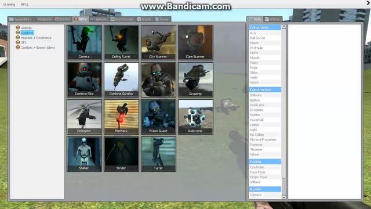This screenshot has height=209, width=371.
Task: Click the Animals category icon
Action: click(x=18, y=27)
